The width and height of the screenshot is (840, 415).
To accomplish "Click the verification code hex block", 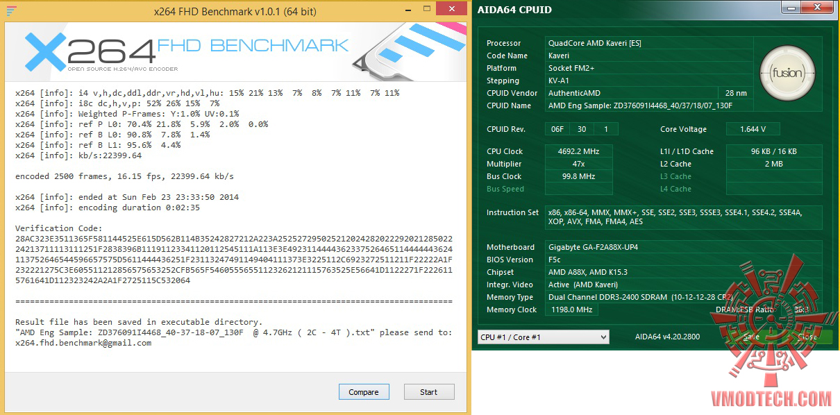I will coord(234,260).
